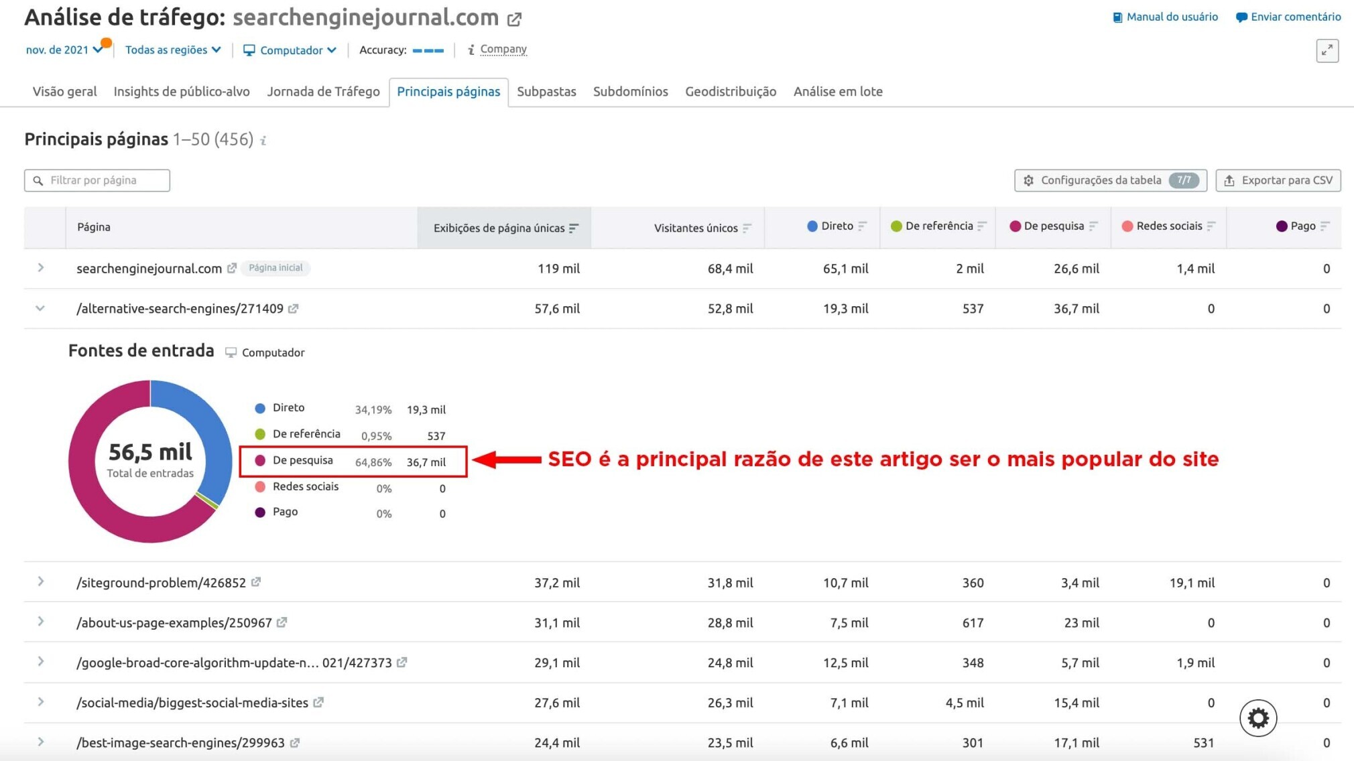The image size is (1354, 761).
Task: Select the Principais páginas tab
Action: click(x=448, y=92)
